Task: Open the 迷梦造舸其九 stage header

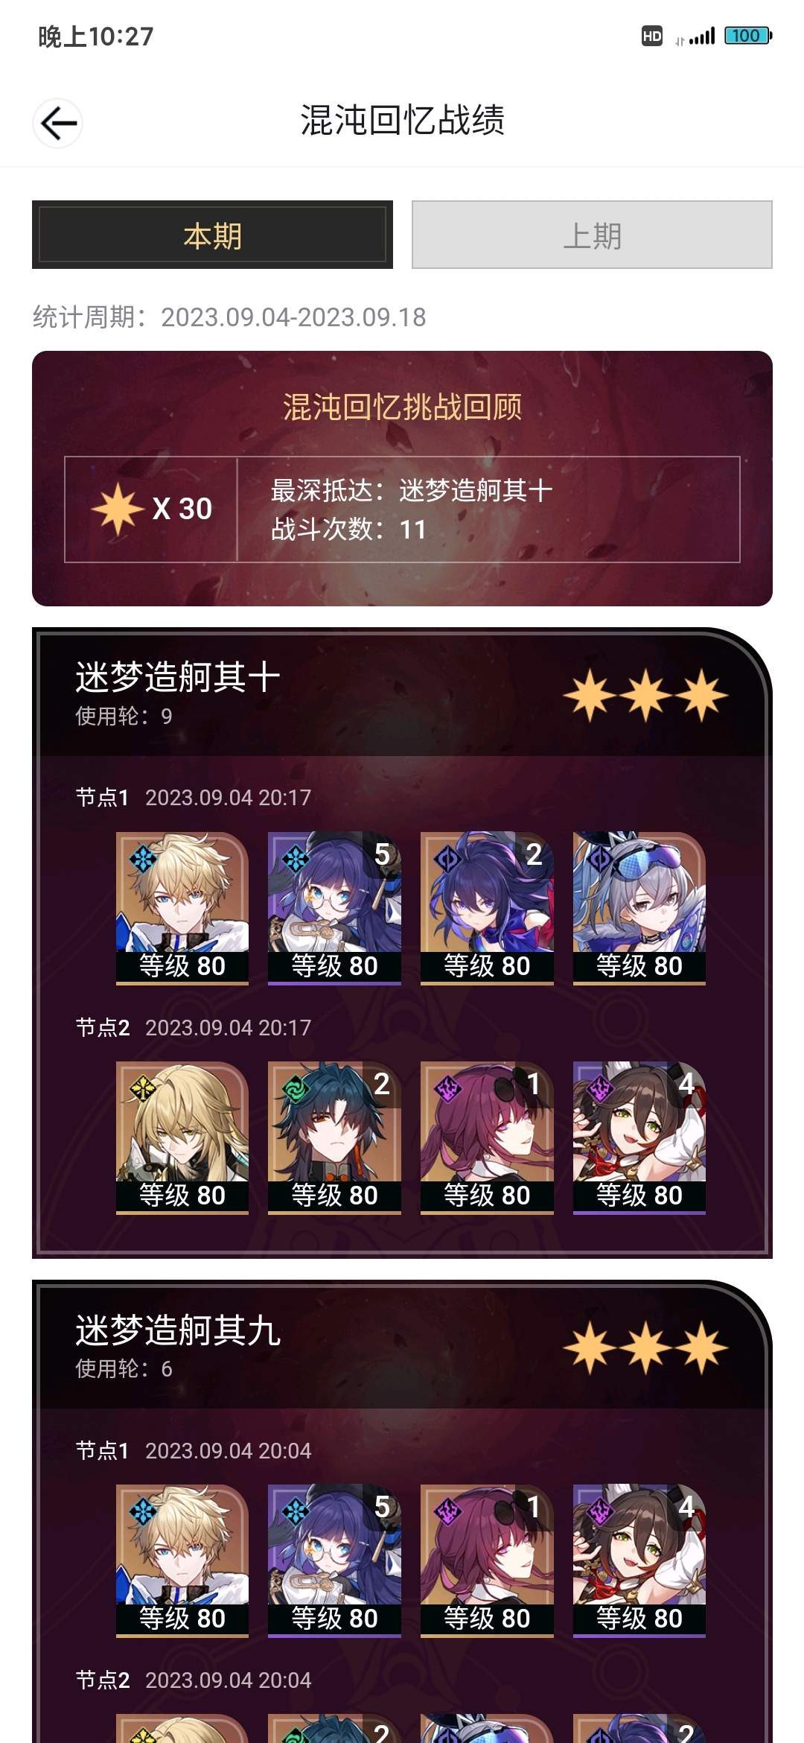Action: pyautogui.click(x=402, y=1347)
